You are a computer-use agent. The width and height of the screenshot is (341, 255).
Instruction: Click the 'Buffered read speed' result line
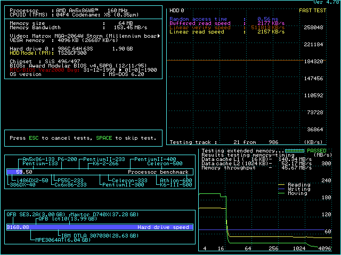click(x=227, y=23)
